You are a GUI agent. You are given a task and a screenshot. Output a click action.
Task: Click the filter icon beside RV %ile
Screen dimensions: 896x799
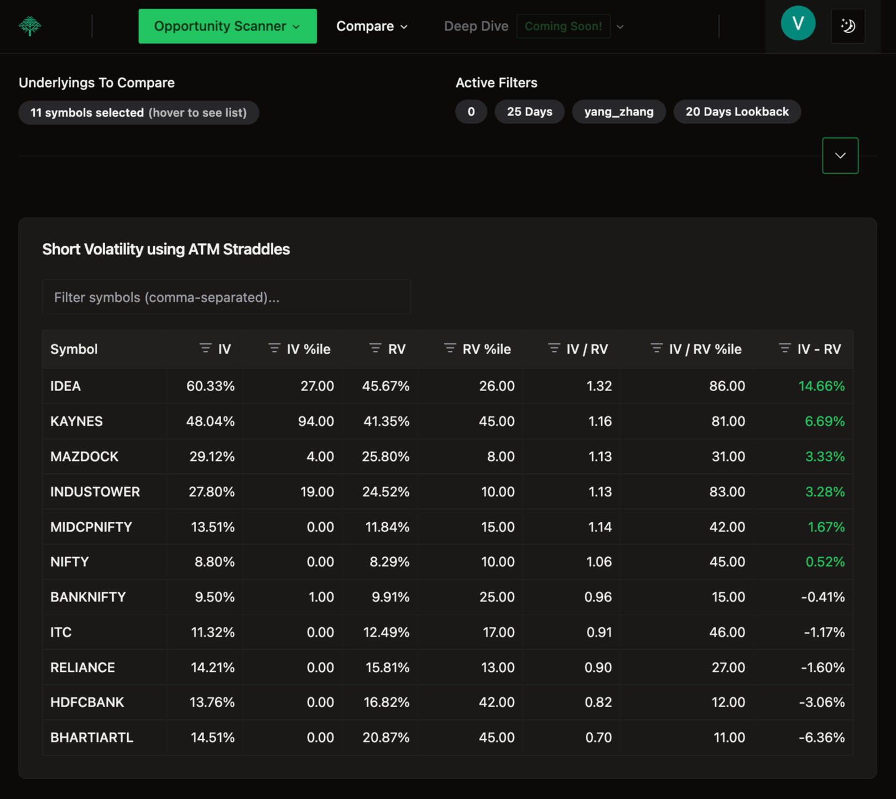point(450,349)
